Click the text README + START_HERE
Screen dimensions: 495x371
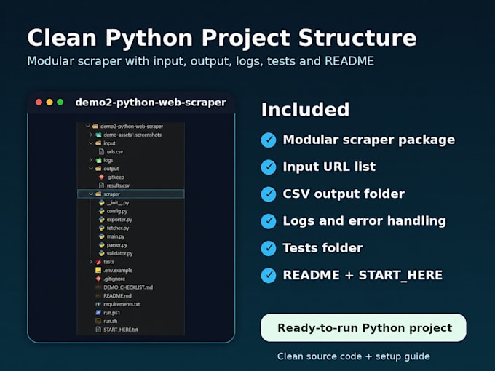[x=363, y=275]
